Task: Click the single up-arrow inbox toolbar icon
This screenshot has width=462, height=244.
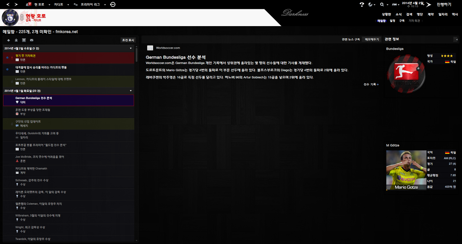Action: click(x=9, y=40)
